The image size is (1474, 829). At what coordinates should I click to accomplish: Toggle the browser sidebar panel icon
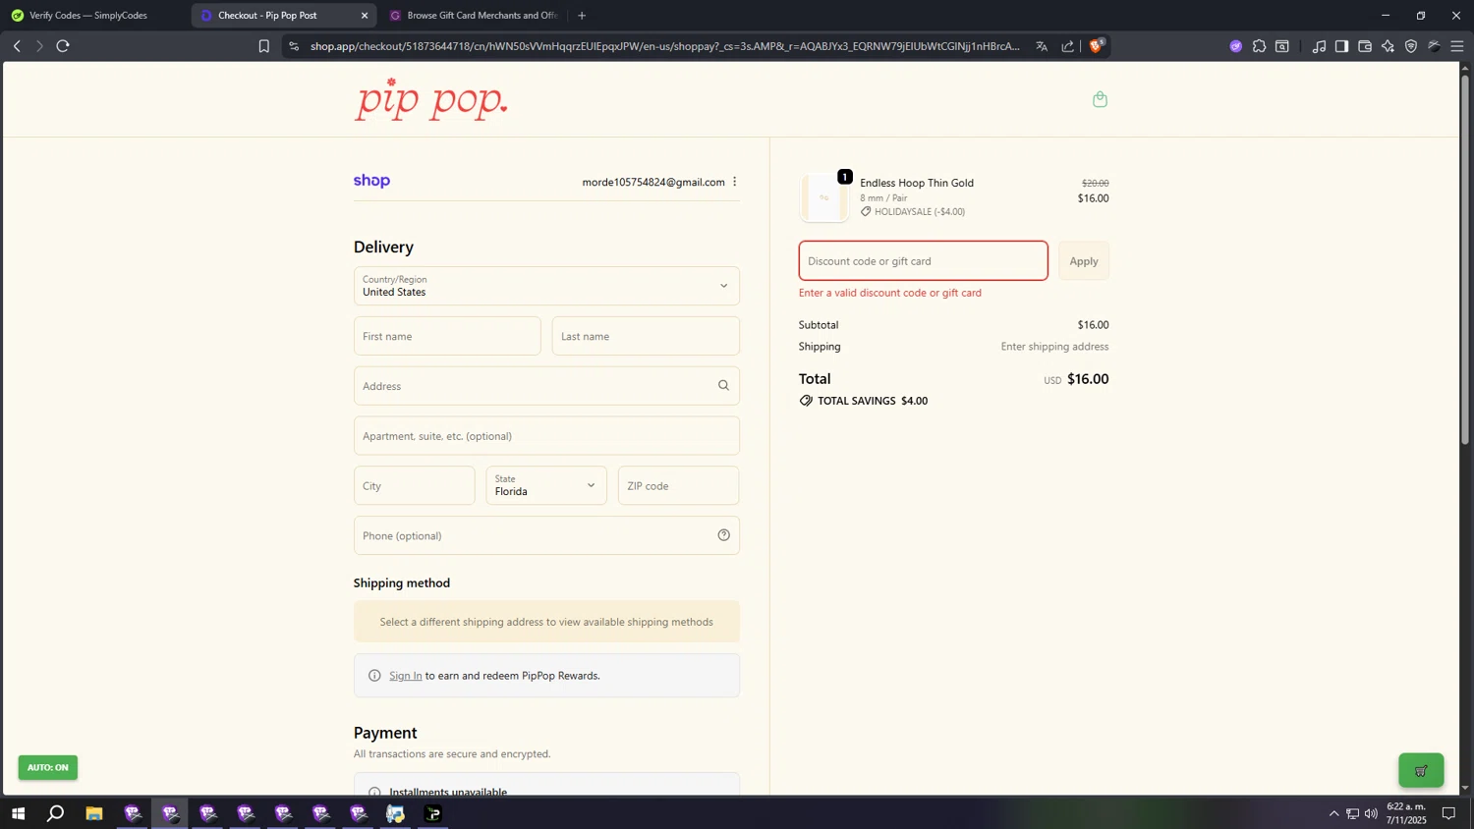tap(1341, 46)
